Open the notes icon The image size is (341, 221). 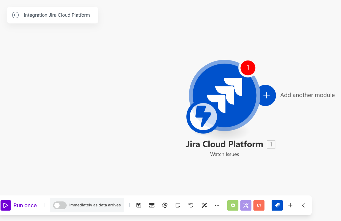pyautogui.click(x=178, y=205)
